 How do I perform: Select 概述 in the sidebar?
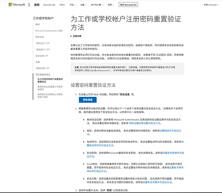click(x=38, y=24)
